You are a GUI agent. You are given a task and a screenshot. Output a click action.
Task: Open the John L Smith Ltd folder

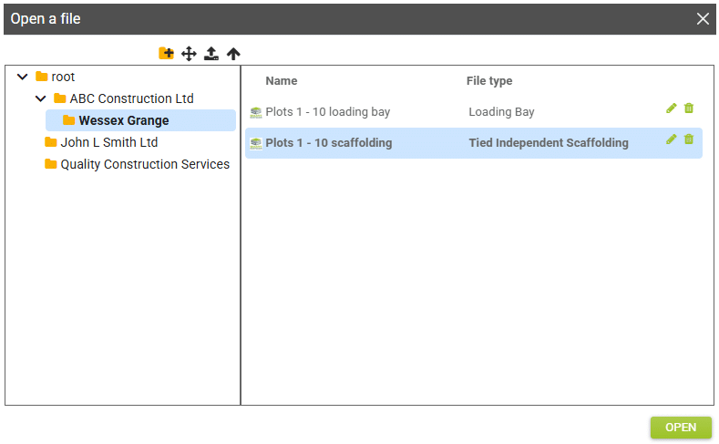[108, 142]
